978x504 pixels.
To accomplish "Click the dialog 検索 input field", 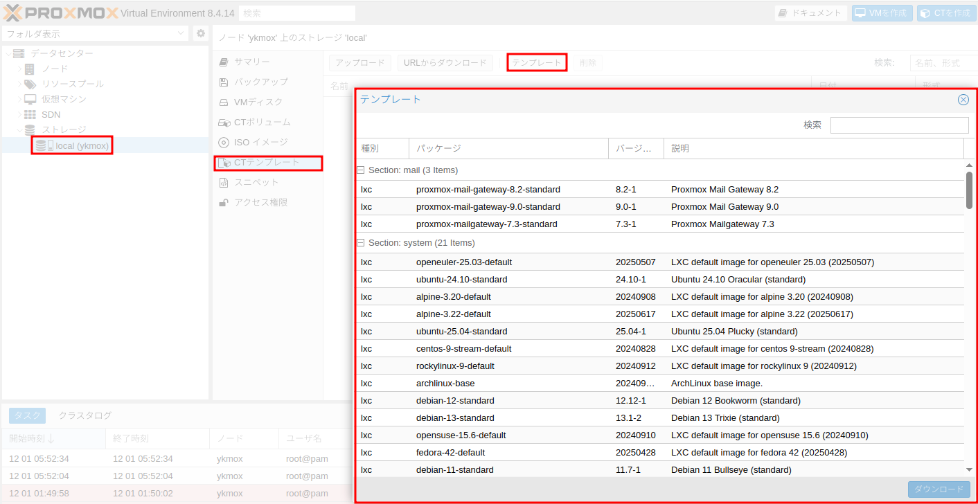I will [899, 125].
